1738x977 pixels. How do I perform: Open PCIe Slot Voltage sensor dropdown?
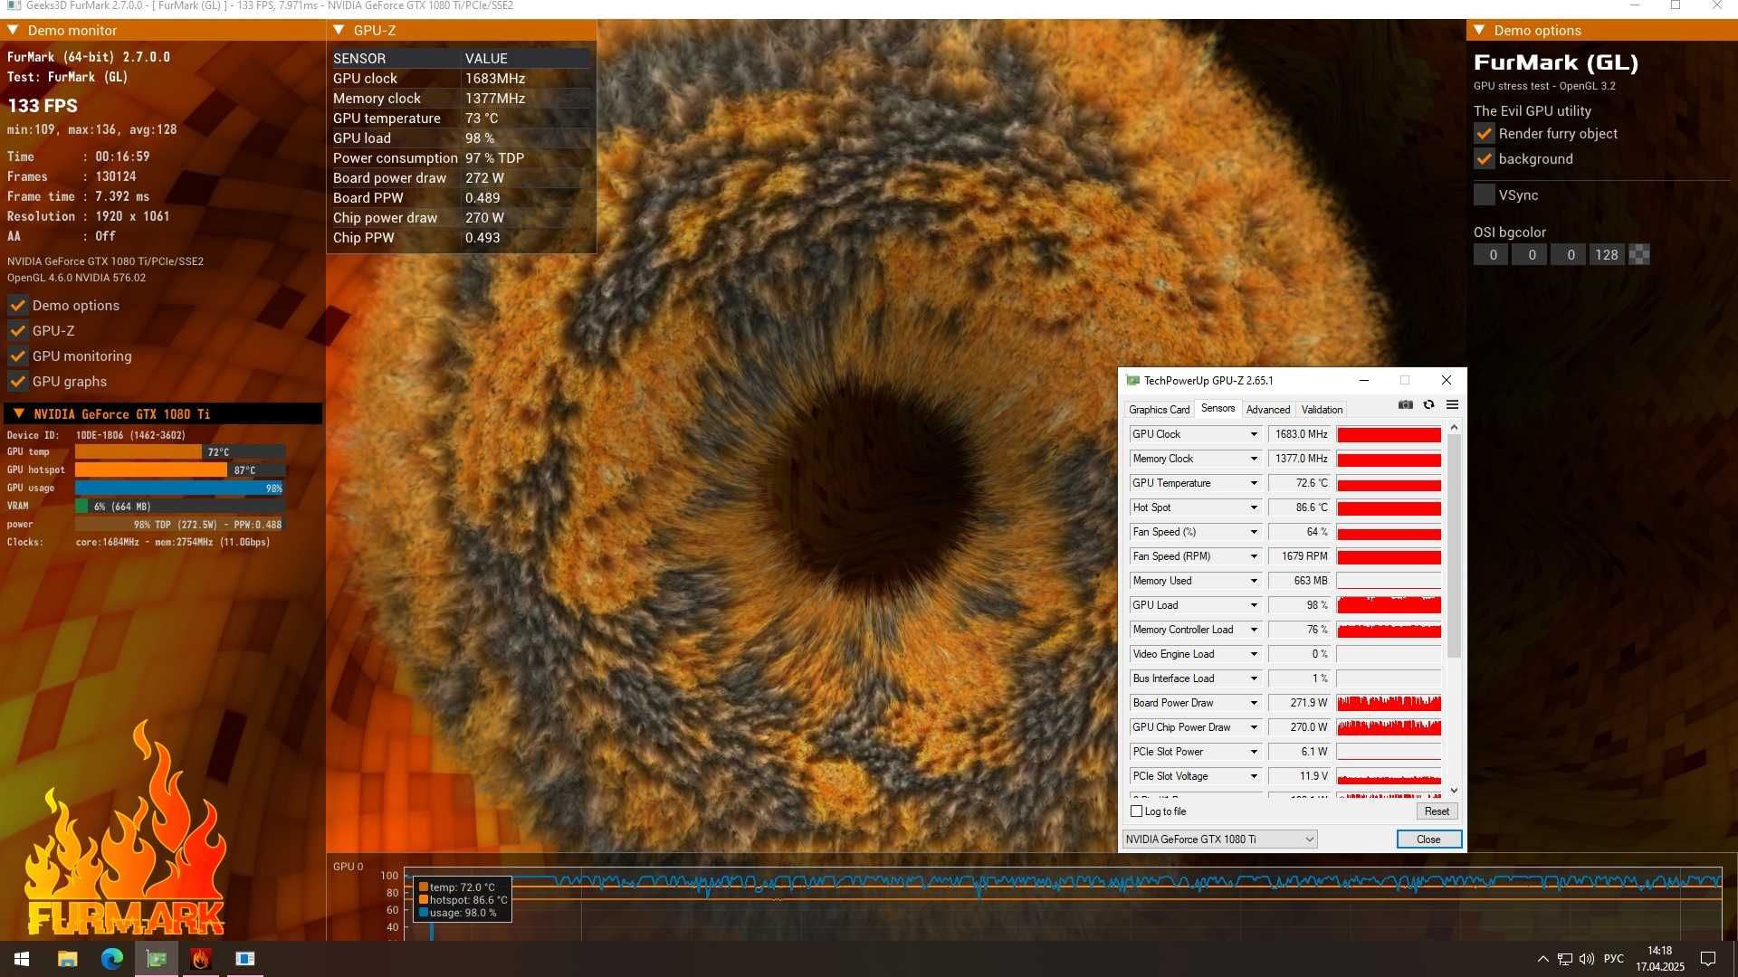tap(1254, 776)
